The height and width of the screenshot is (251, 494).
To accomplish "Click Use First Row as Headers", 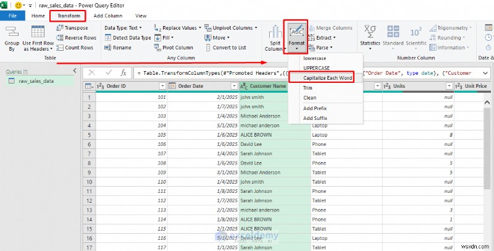I will click(x=38, y=38).
